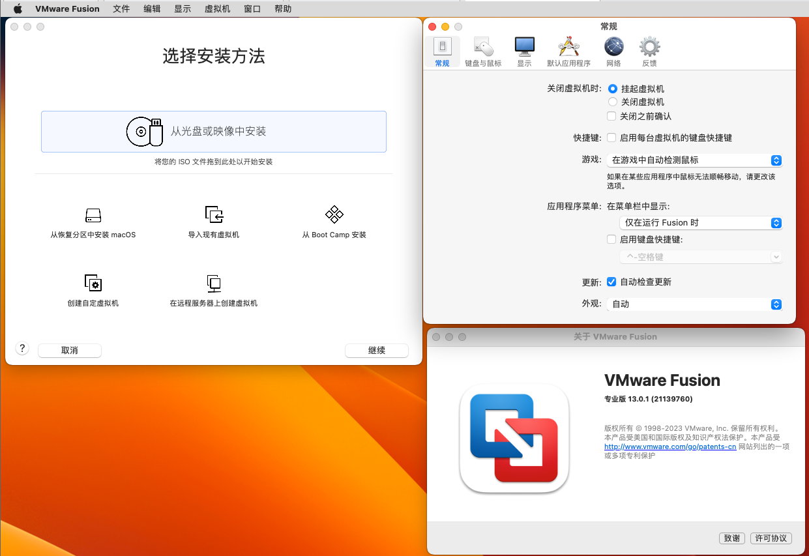The width and height of the screenshot is (809, 556).
Task: Click the help question mark button
Action: click(22, 348)
